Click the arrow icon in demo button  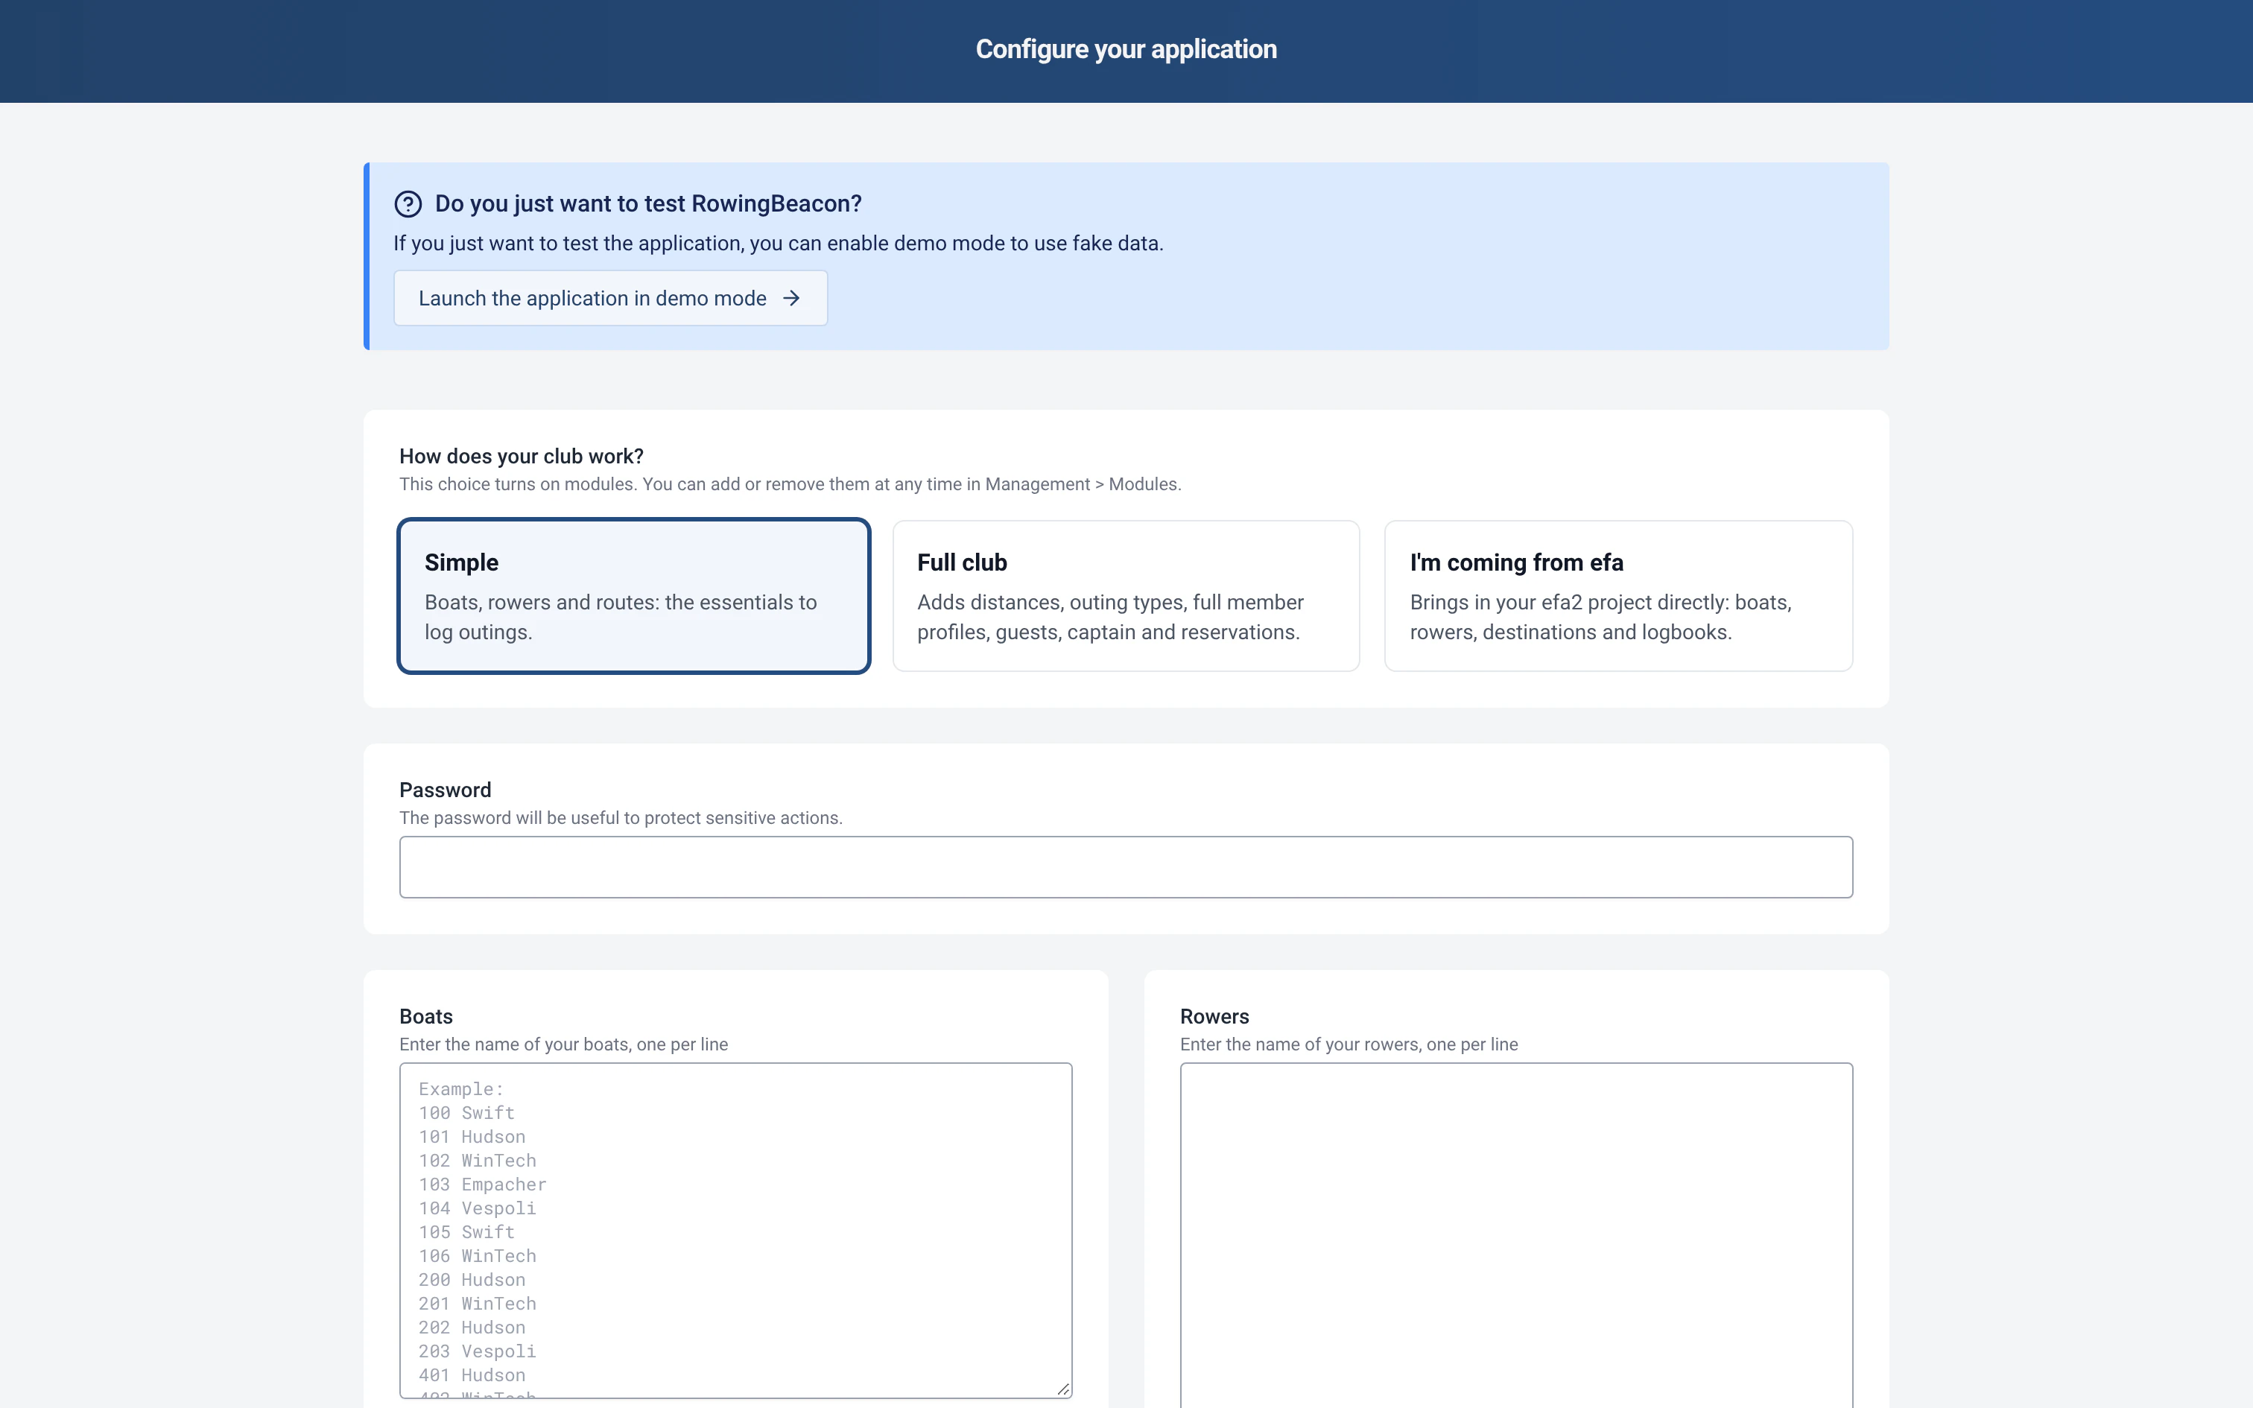coord(791,298)
